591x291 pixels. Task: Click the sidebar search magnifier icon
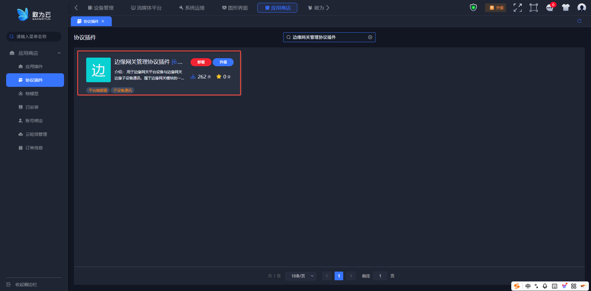click(12, 37)
